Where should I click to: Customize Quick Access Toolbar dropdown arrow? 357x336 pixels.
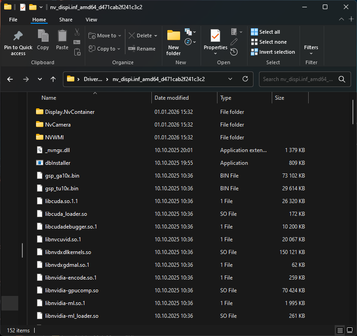click(x=41, y=7)
